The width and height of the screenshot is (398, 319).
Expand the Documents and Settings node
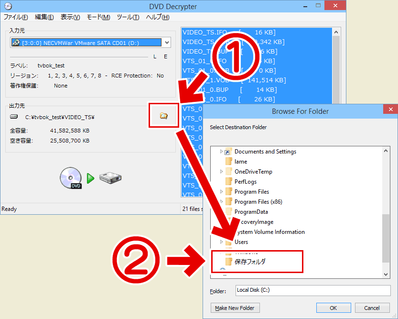[x=221, y=152]
